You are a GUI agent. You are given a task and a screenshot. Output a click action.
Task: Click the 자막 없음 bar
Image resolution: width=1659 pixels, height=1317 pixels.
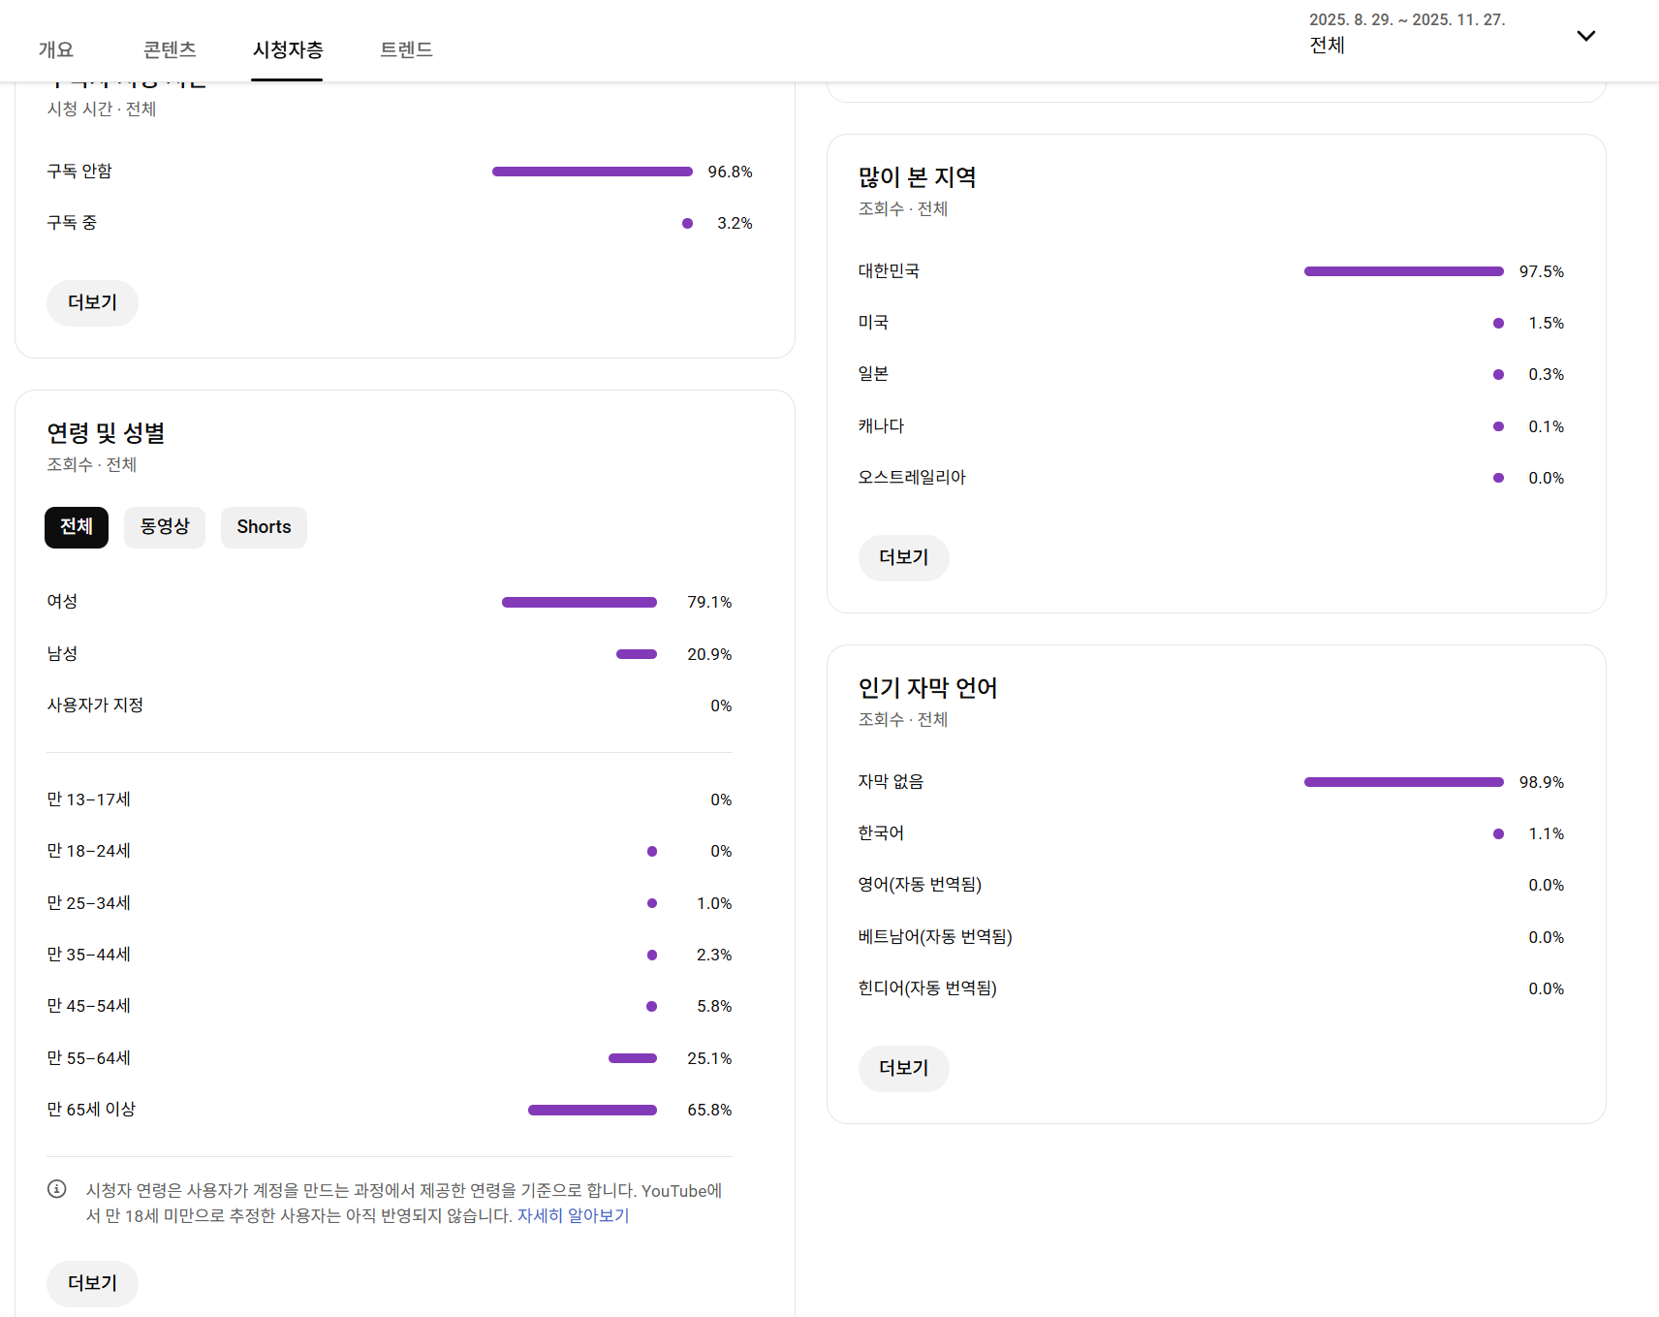point(1403,782)
